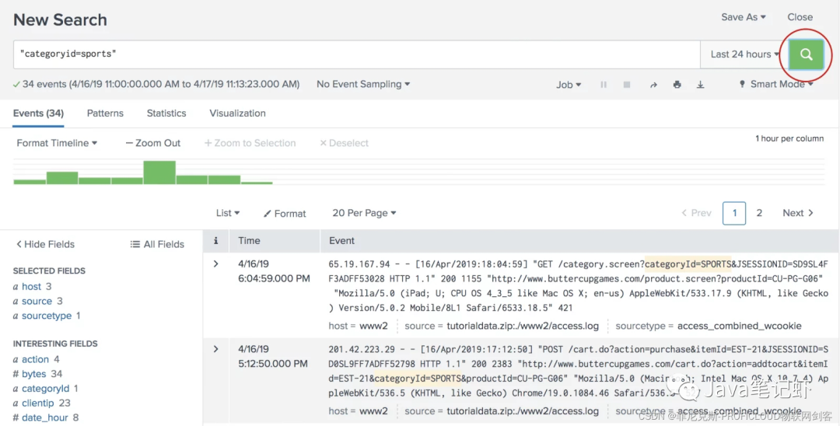Open event info column icon
Screen dimensions: 840x426
click(216, 241)
